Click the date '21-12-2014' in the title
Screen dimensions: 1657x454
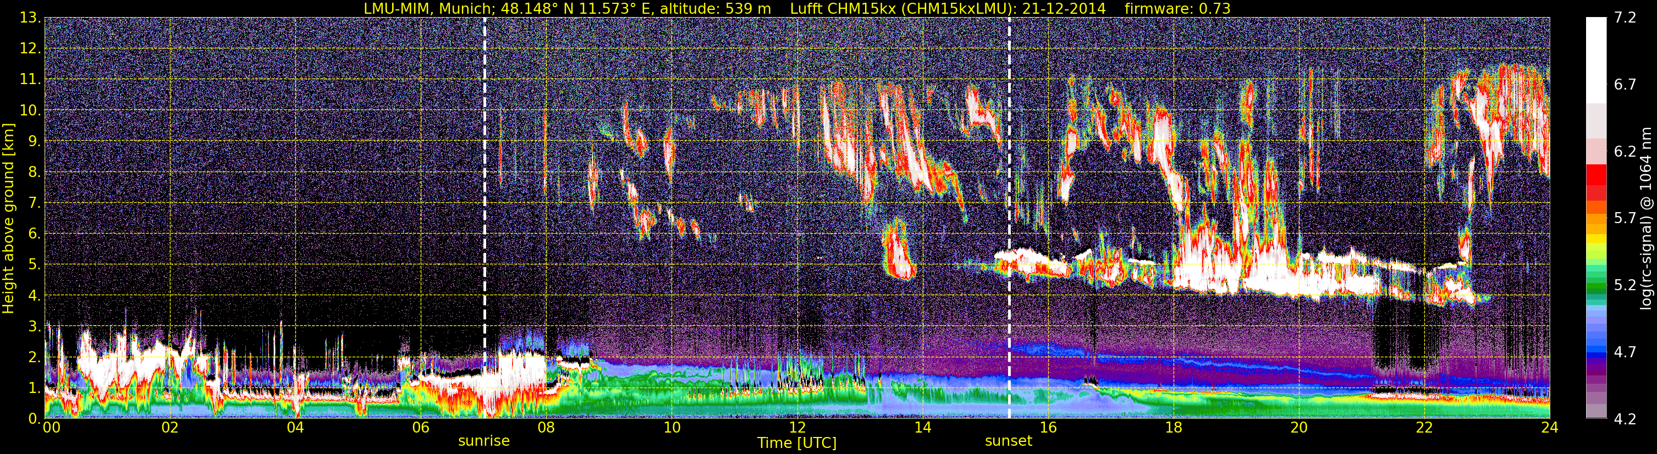[x=1065, y=9]
